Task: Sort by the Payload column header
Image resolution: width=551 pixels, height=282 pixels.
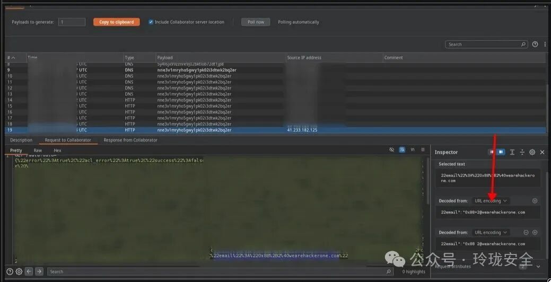Action: [x=221, y=58]
